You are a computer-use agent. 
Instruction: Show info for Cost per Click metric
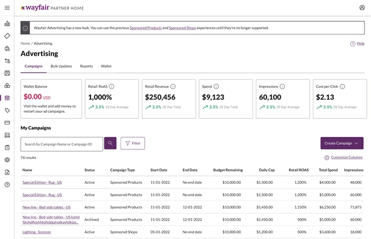342,87
